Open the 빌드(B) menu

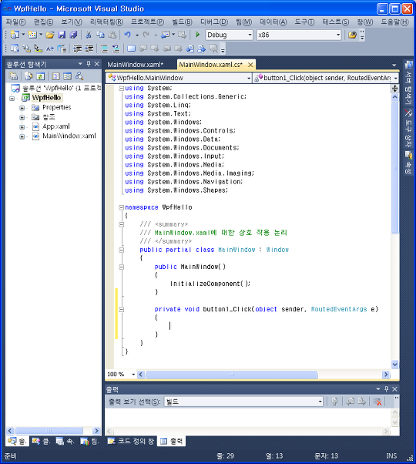pyautogui.click(x=182, y=22)
